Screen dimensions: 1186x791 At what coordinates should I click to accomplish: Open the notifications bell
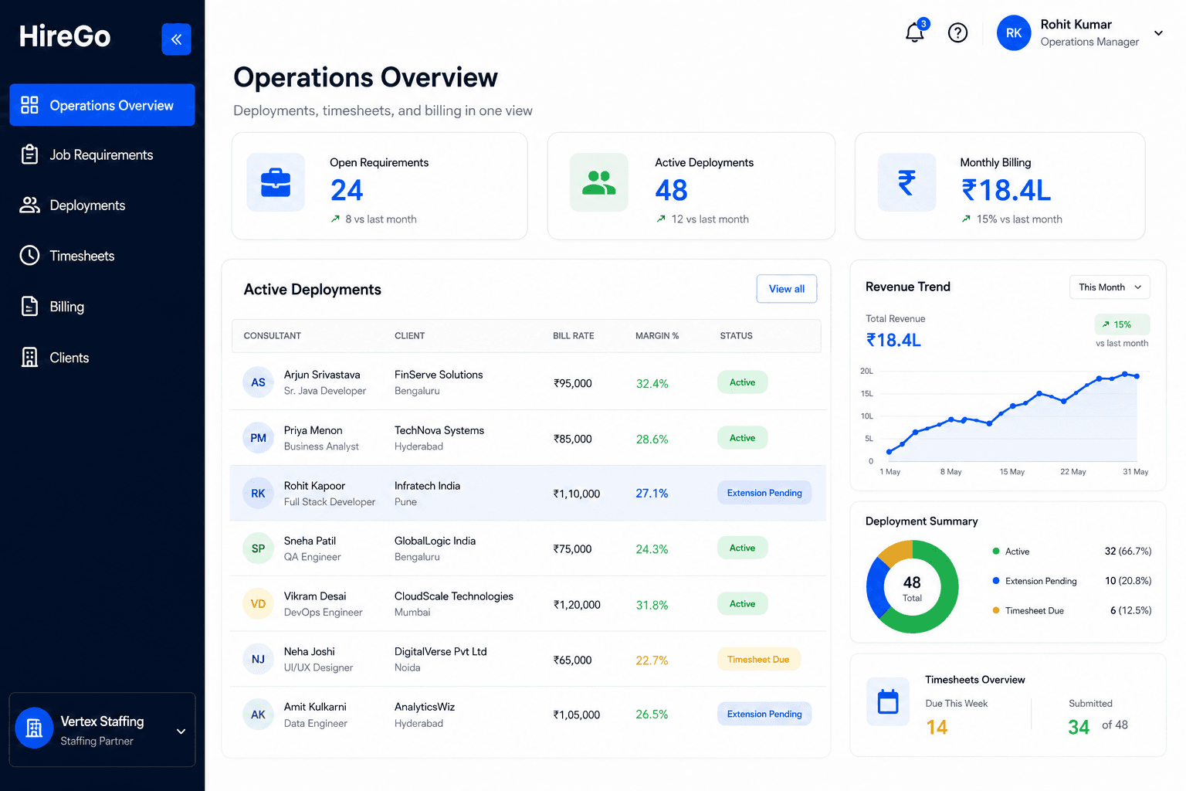[x=915, y=32]
